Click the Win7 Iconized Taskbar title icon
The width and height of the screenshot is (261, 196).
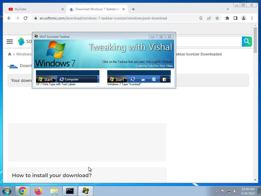point(36,36)
